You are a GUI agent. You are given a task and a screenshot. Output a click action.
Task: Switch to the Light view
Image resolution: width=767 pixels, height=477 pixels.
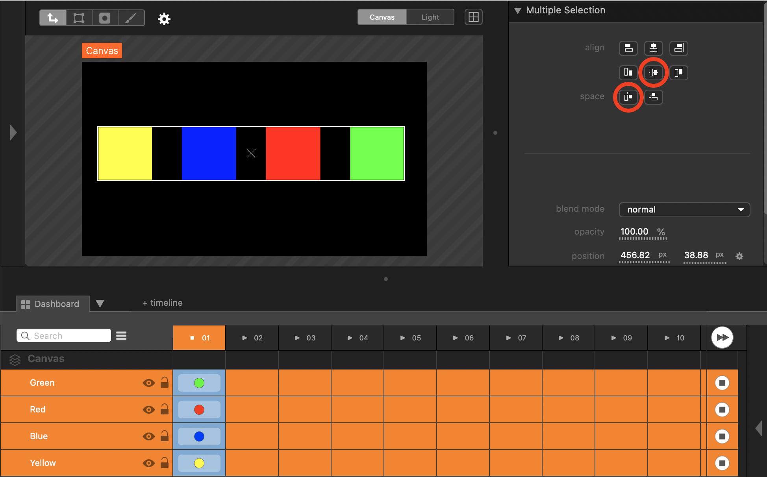pyautogui.click(x=430, y=17)
